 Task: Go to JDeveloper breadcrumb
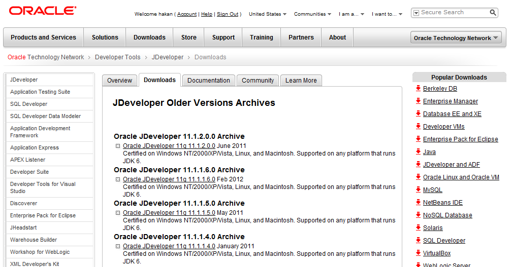[168, 57]
